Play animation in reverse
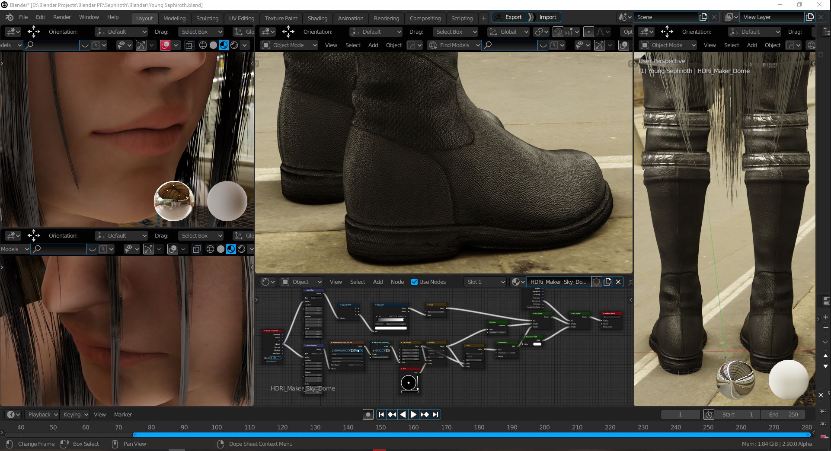 click(x=403, y=414)
